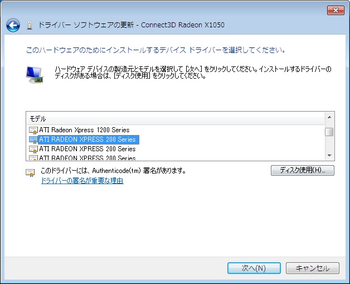Click the ディスク使用(H)... button

(302, 170)
